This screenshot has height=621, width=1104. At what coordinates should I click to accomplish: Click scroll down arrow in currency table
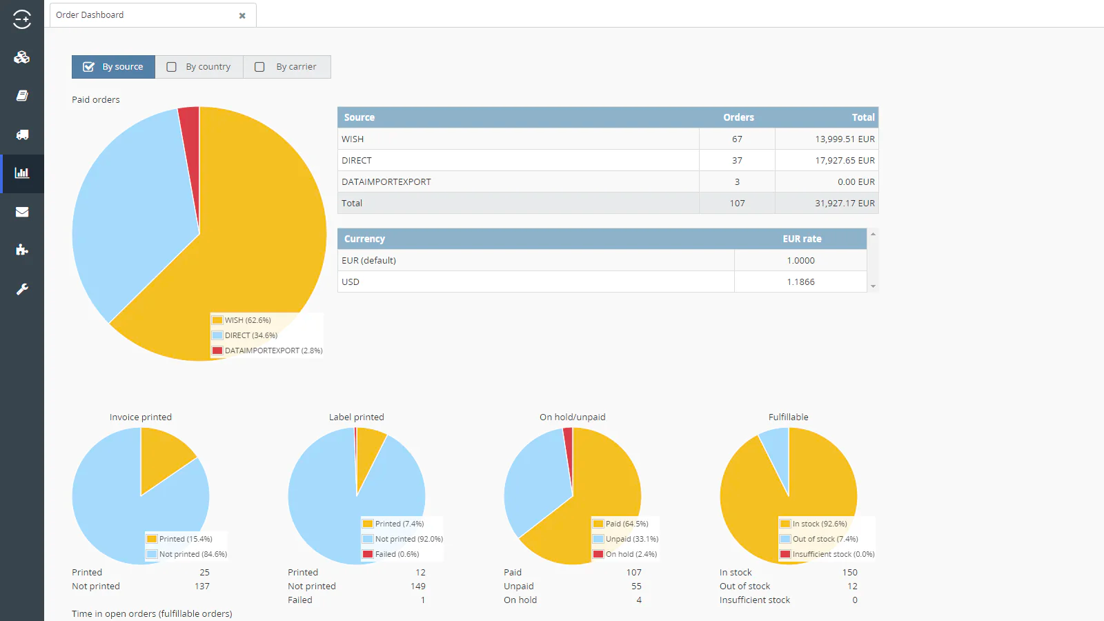coord(873,286)
